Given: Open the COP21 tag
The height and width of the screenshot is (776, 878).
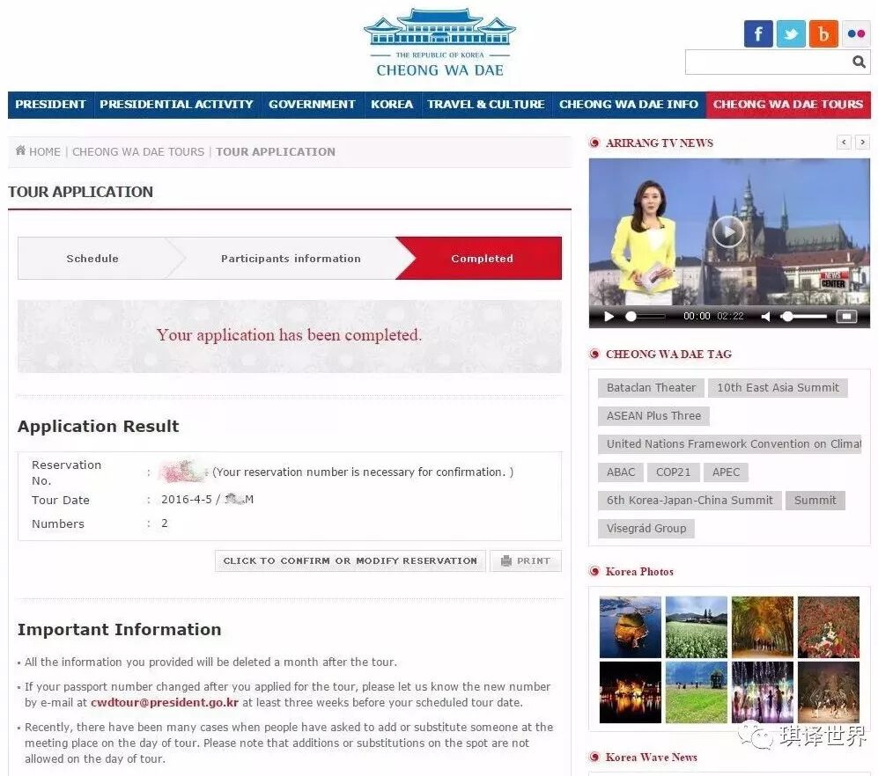Looking at the screenshot, I should pos(673,472).
